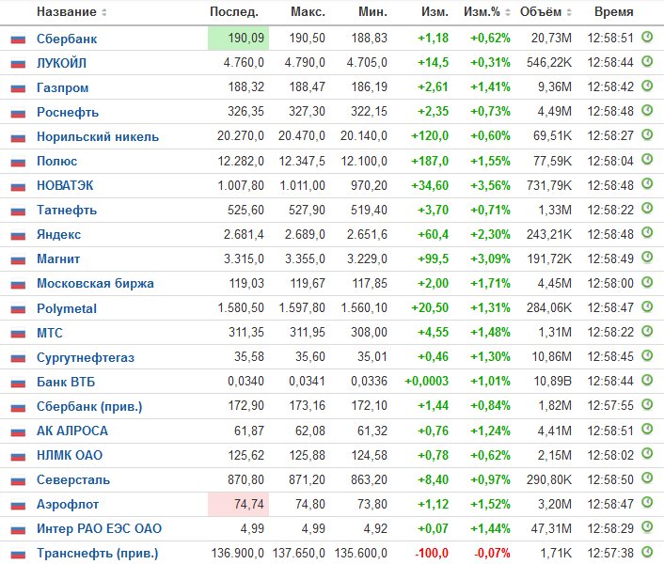Click the clock icon in the Транснефть (прив.) row
This screenshot has width=664, height=564.
coord(647,551)
